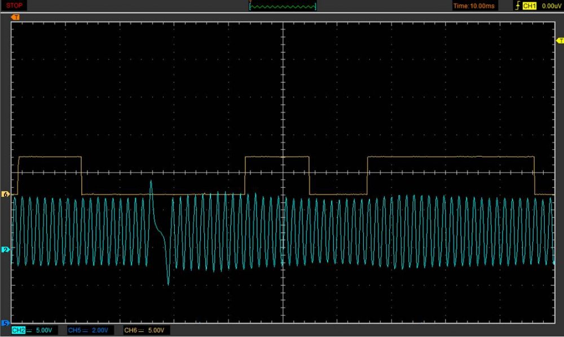Select the CH2 ground level marker
The height and width of the screenshot is (337, 564).
pyautogui.click(x=6, y=250)
